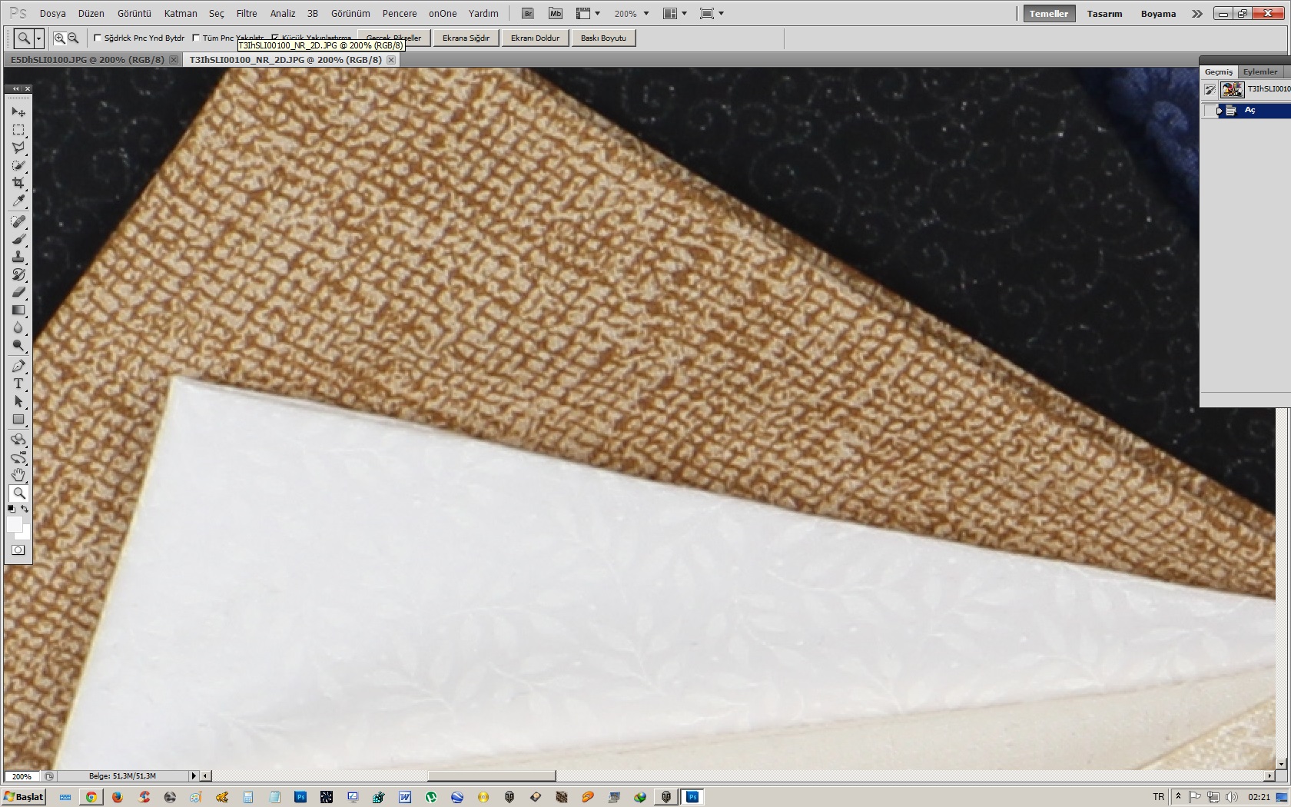Open the Katman menu
The width and height of the screenshot is (1291, 807).
(x=181, y=13)
